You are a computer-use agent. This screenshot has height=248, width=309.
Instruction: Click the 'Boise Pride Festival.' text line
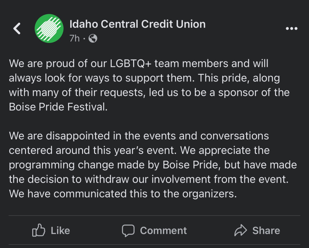[58, 107]
